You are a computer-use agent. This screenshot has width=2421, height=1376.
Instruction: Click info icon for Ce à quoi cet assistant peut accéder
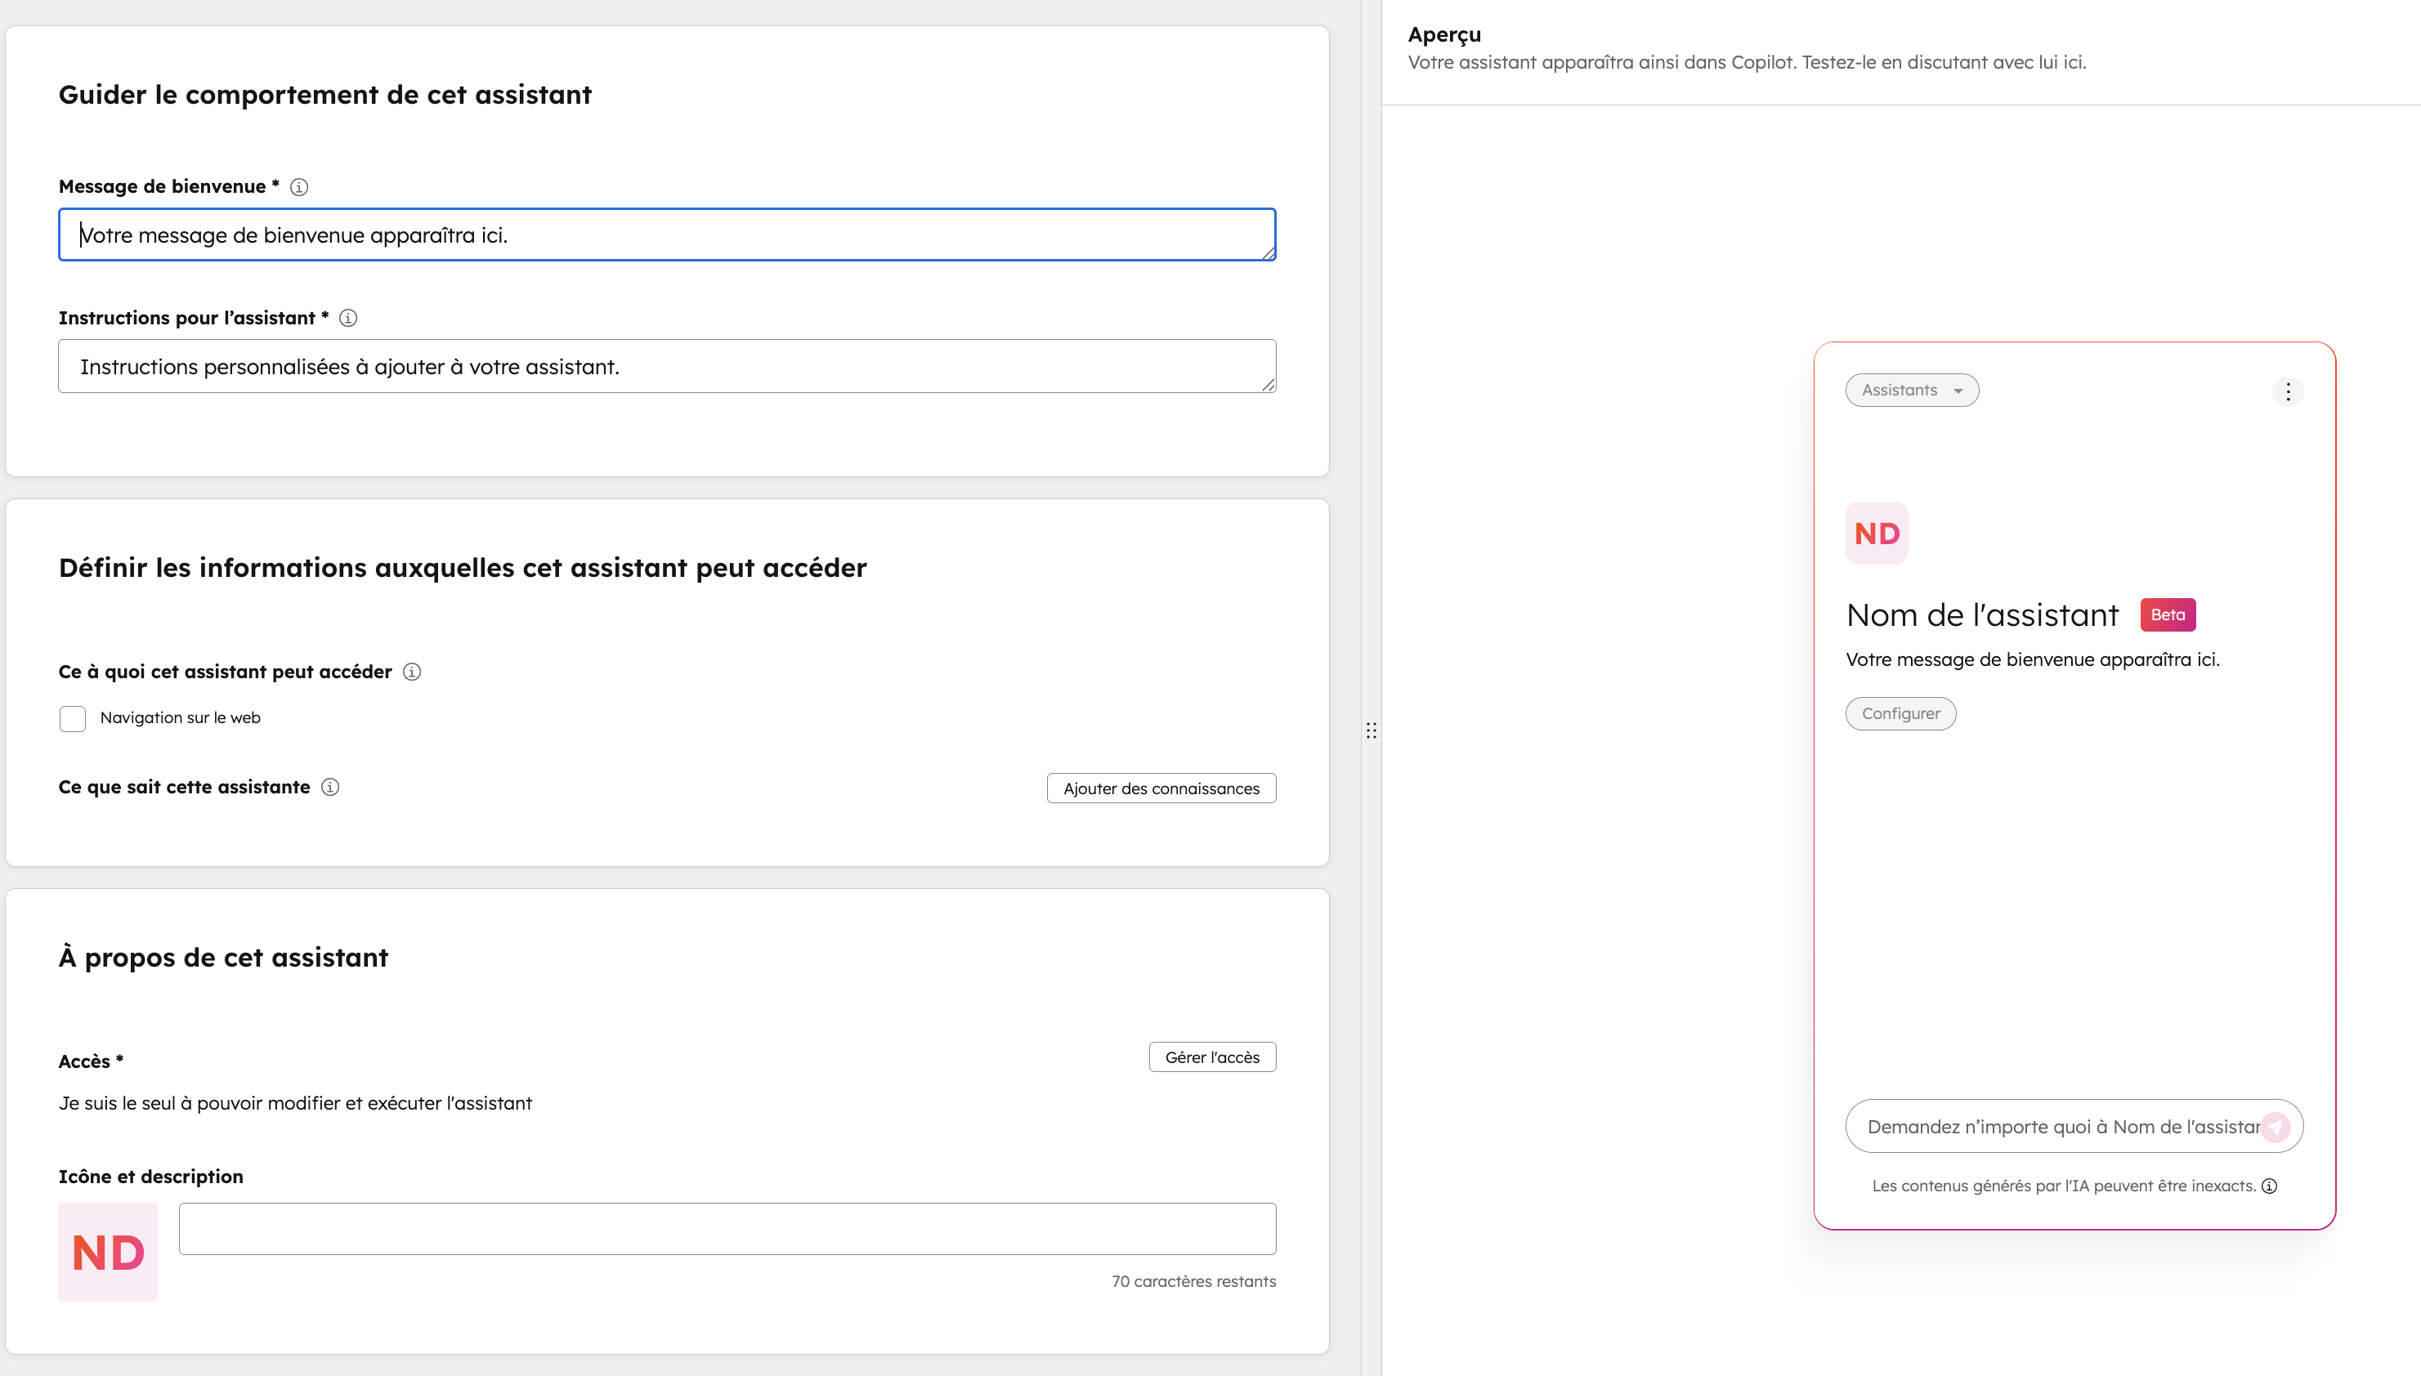click(412, 672)
